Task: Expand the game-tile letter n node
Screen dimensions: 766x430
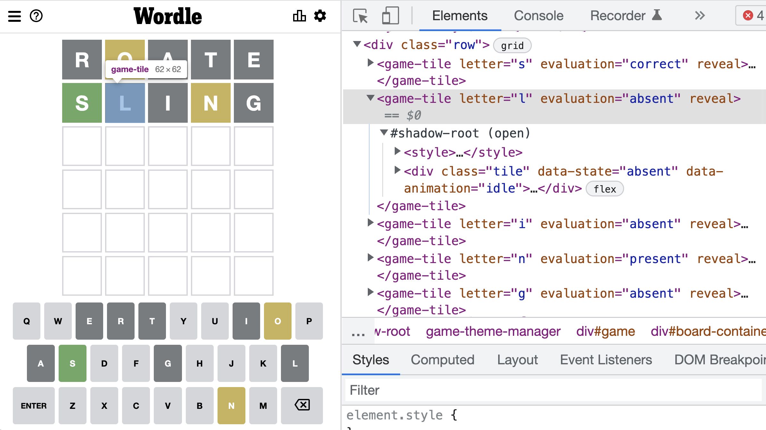Action: coord(370,257)
